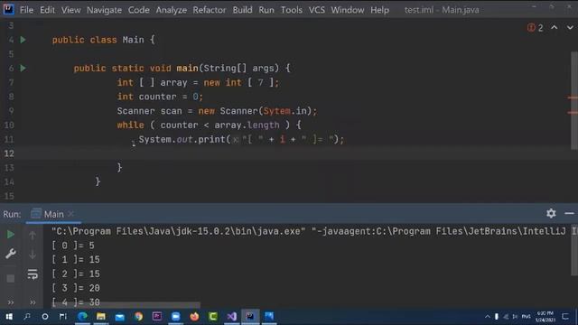Image resolution: width=578 pixels, height=325 pixels.
Task: Open the Navigate menu
Action: coord(104,10)
